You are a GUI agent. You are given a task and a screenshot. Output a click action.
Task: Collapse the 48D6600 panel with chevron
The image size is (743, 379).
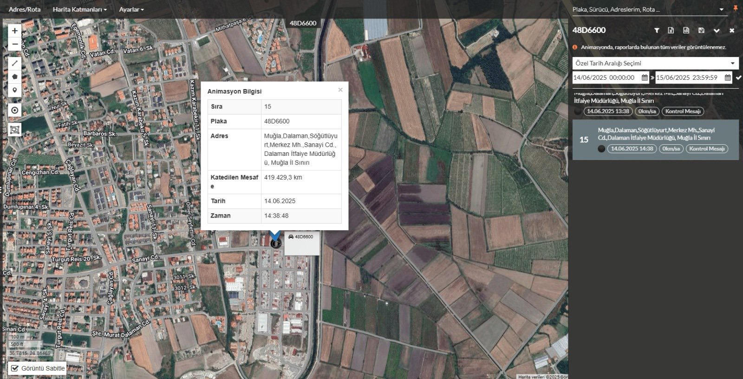717,31
